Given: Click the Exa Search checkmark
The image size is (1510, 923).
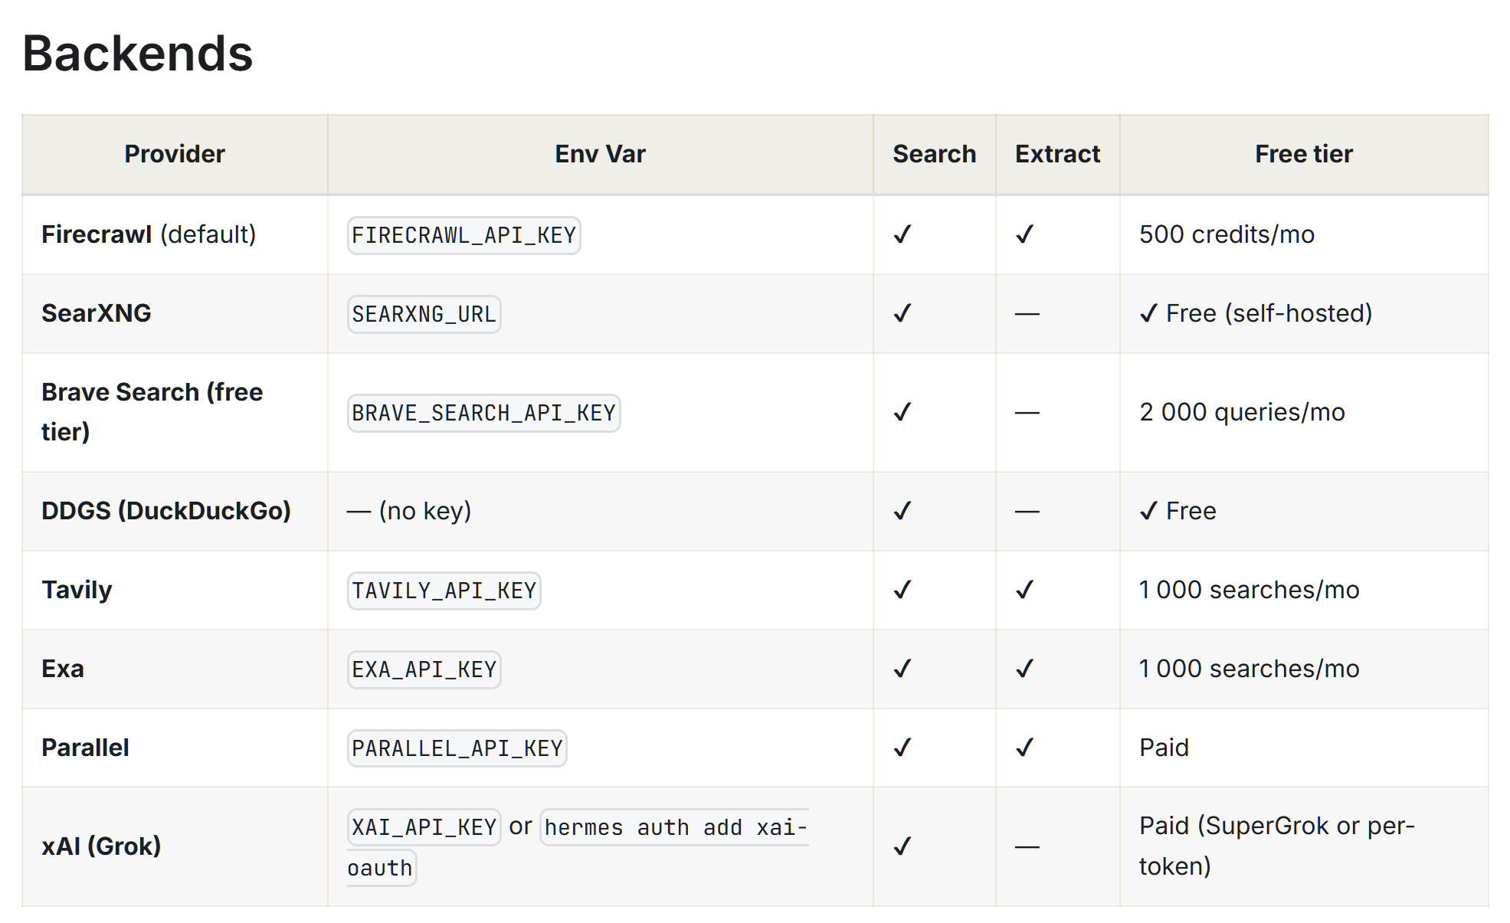Looking at the screenshot, I should [x=902, y=669].
